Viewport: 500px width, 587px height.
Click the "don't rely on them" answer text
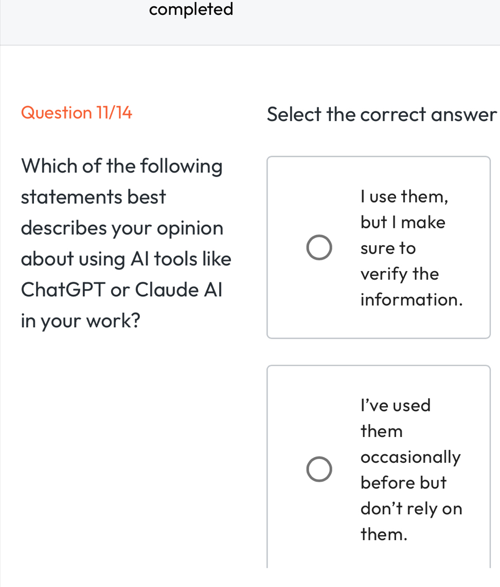[x=411, y=522]
